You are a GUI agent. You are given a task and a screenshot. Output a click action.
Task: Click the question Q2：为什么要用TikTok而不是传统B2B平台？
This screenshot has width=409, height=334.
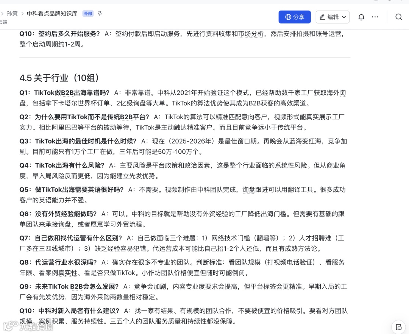[84, 117]
